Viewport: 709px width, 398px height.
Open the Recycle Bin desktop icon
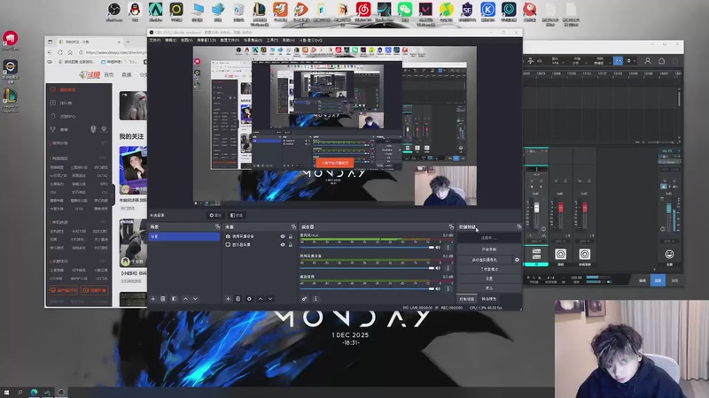click(x=238, y=10)
